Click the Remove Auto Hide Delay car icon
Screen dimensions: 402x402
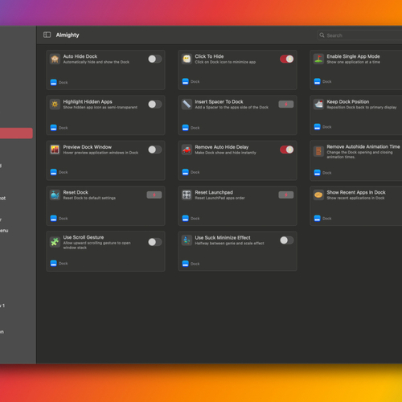(187, 150)
